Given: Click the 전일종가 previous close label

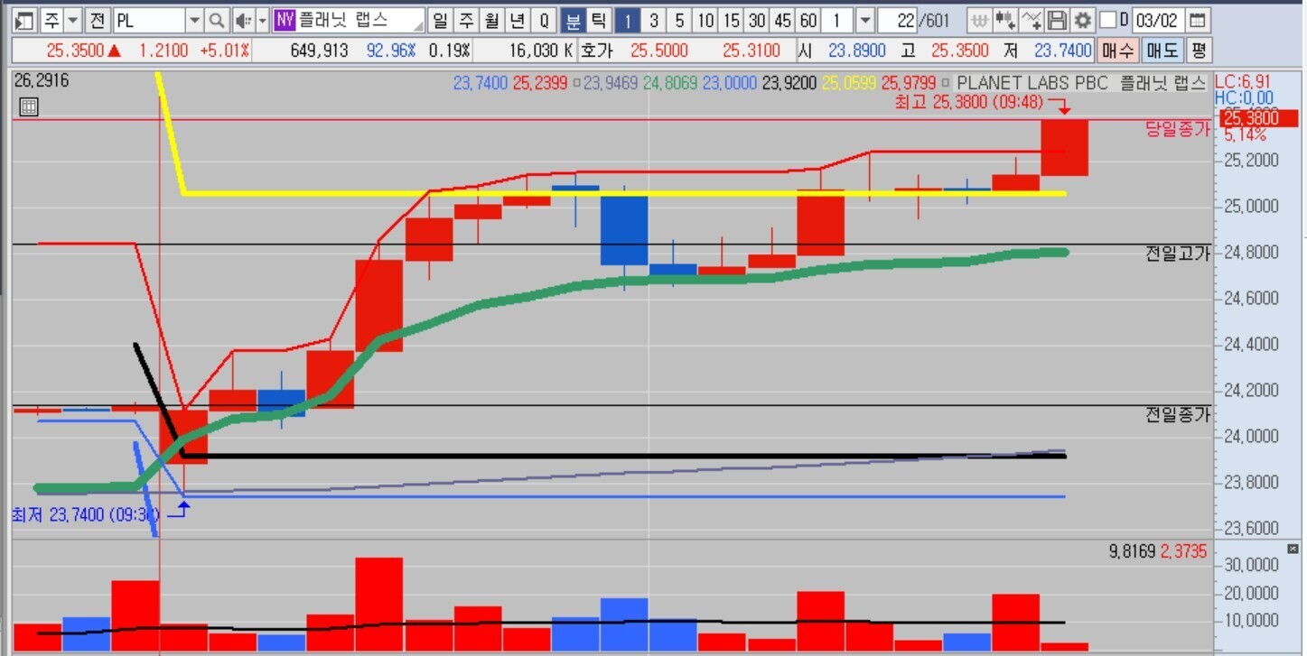Looking at the screenshot, I should coord(1177,414).
